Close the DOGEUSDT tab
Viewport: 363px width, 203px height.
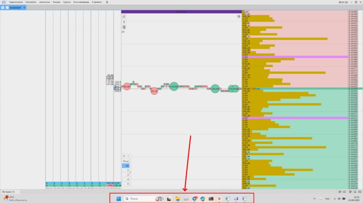[x=24, y=8]
